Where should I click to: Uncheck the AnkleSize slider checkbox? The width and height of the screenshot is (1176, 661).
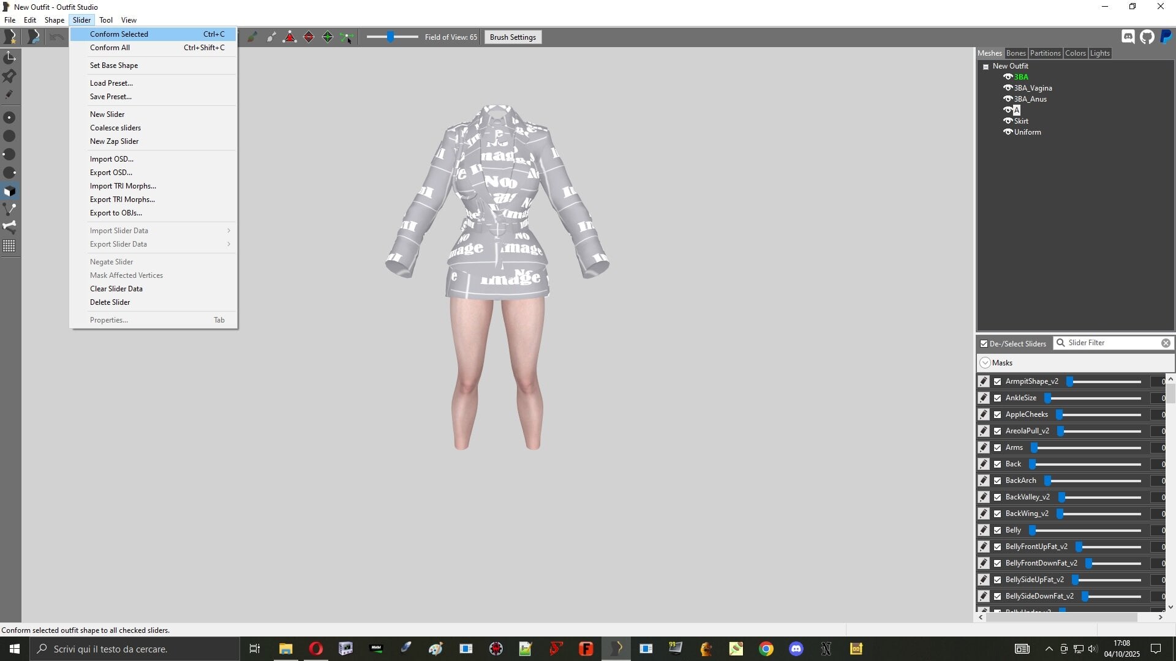tap(998, 398)
